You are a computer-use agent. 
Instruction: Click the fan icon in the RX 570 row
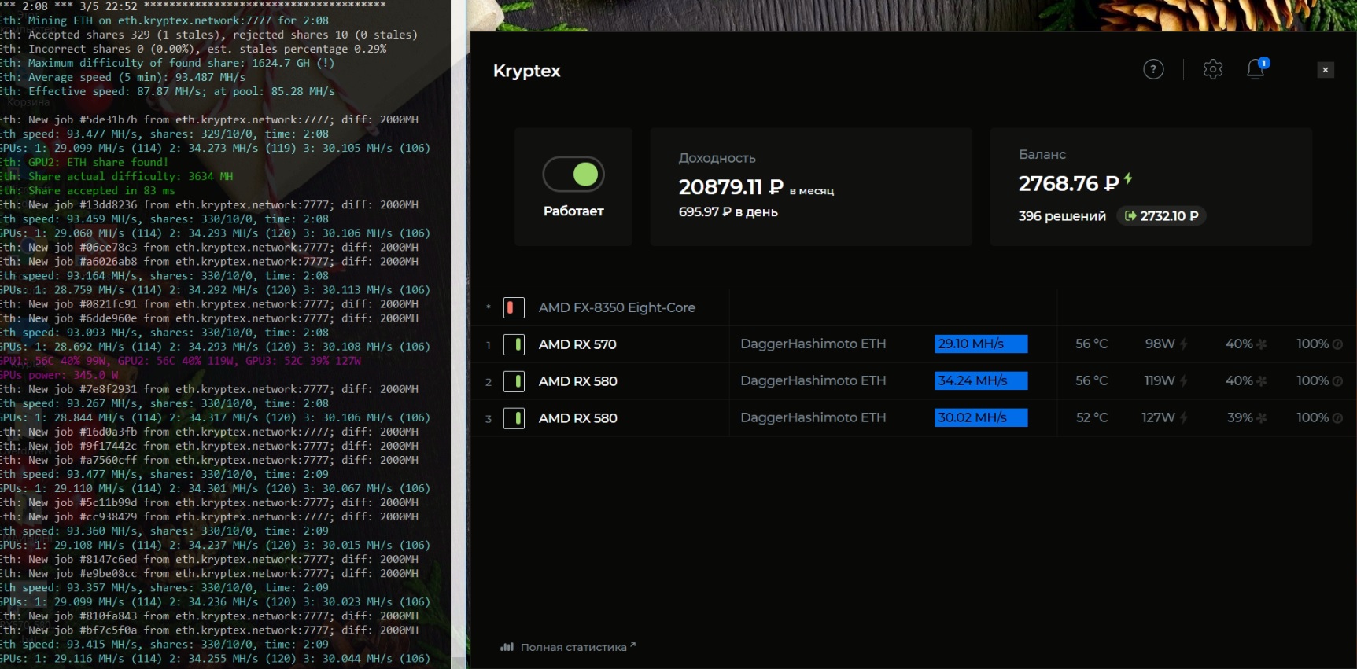pyautogui.click(x=1262, y=344)
